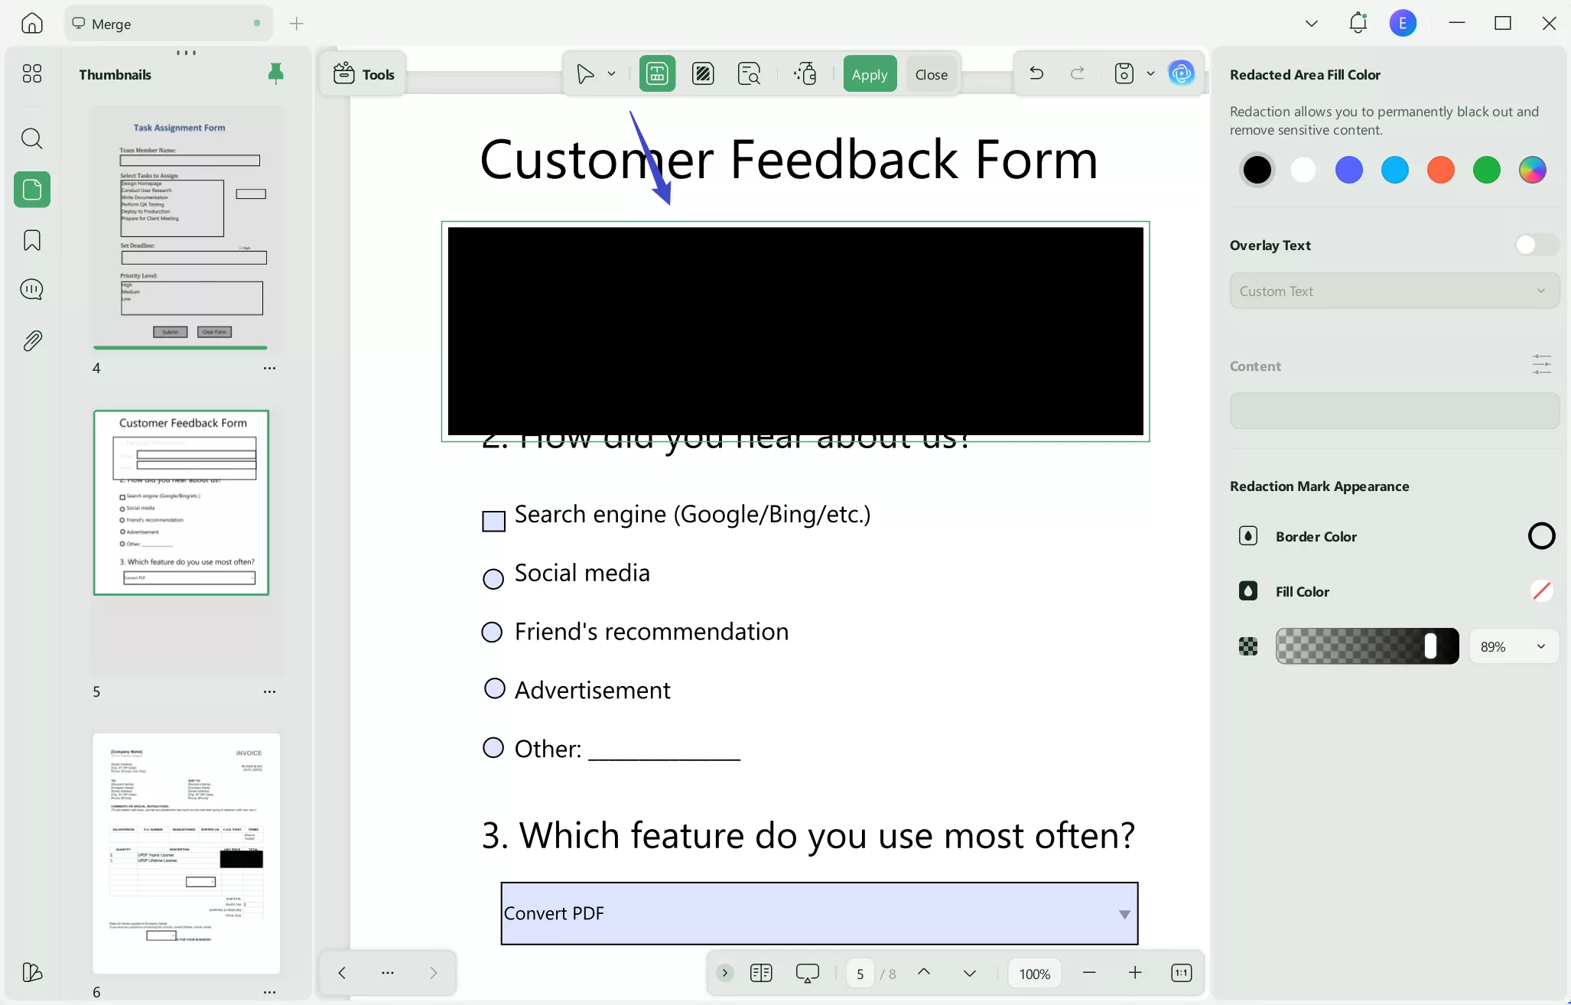
Task: Open the attachments paperclip panel
Action: coord(32,341)
